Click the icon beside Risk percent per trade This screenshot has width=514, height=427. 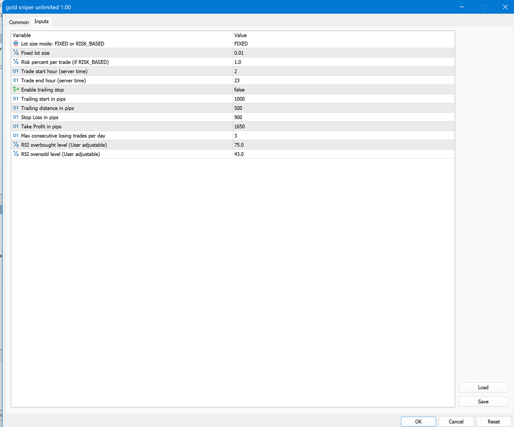[16, 62]
